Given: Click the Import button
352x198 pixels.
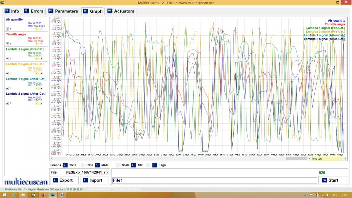Looking at the screenshot, I should coord(94,180).
